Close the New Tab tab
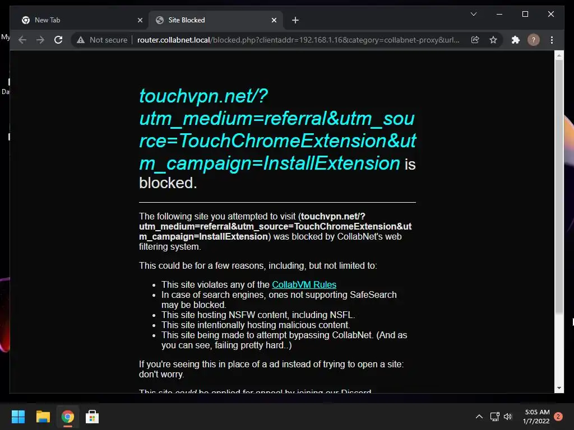The width and height of the screenshot is (574, 430). pyautogui.click(x=140, y=20)
